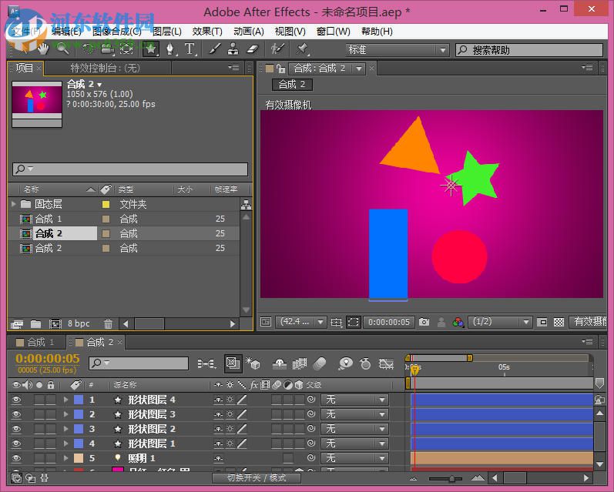Viewport: 614px width, 492px height.
Task: Select the Hand tool
Action: tap(42, 49)
